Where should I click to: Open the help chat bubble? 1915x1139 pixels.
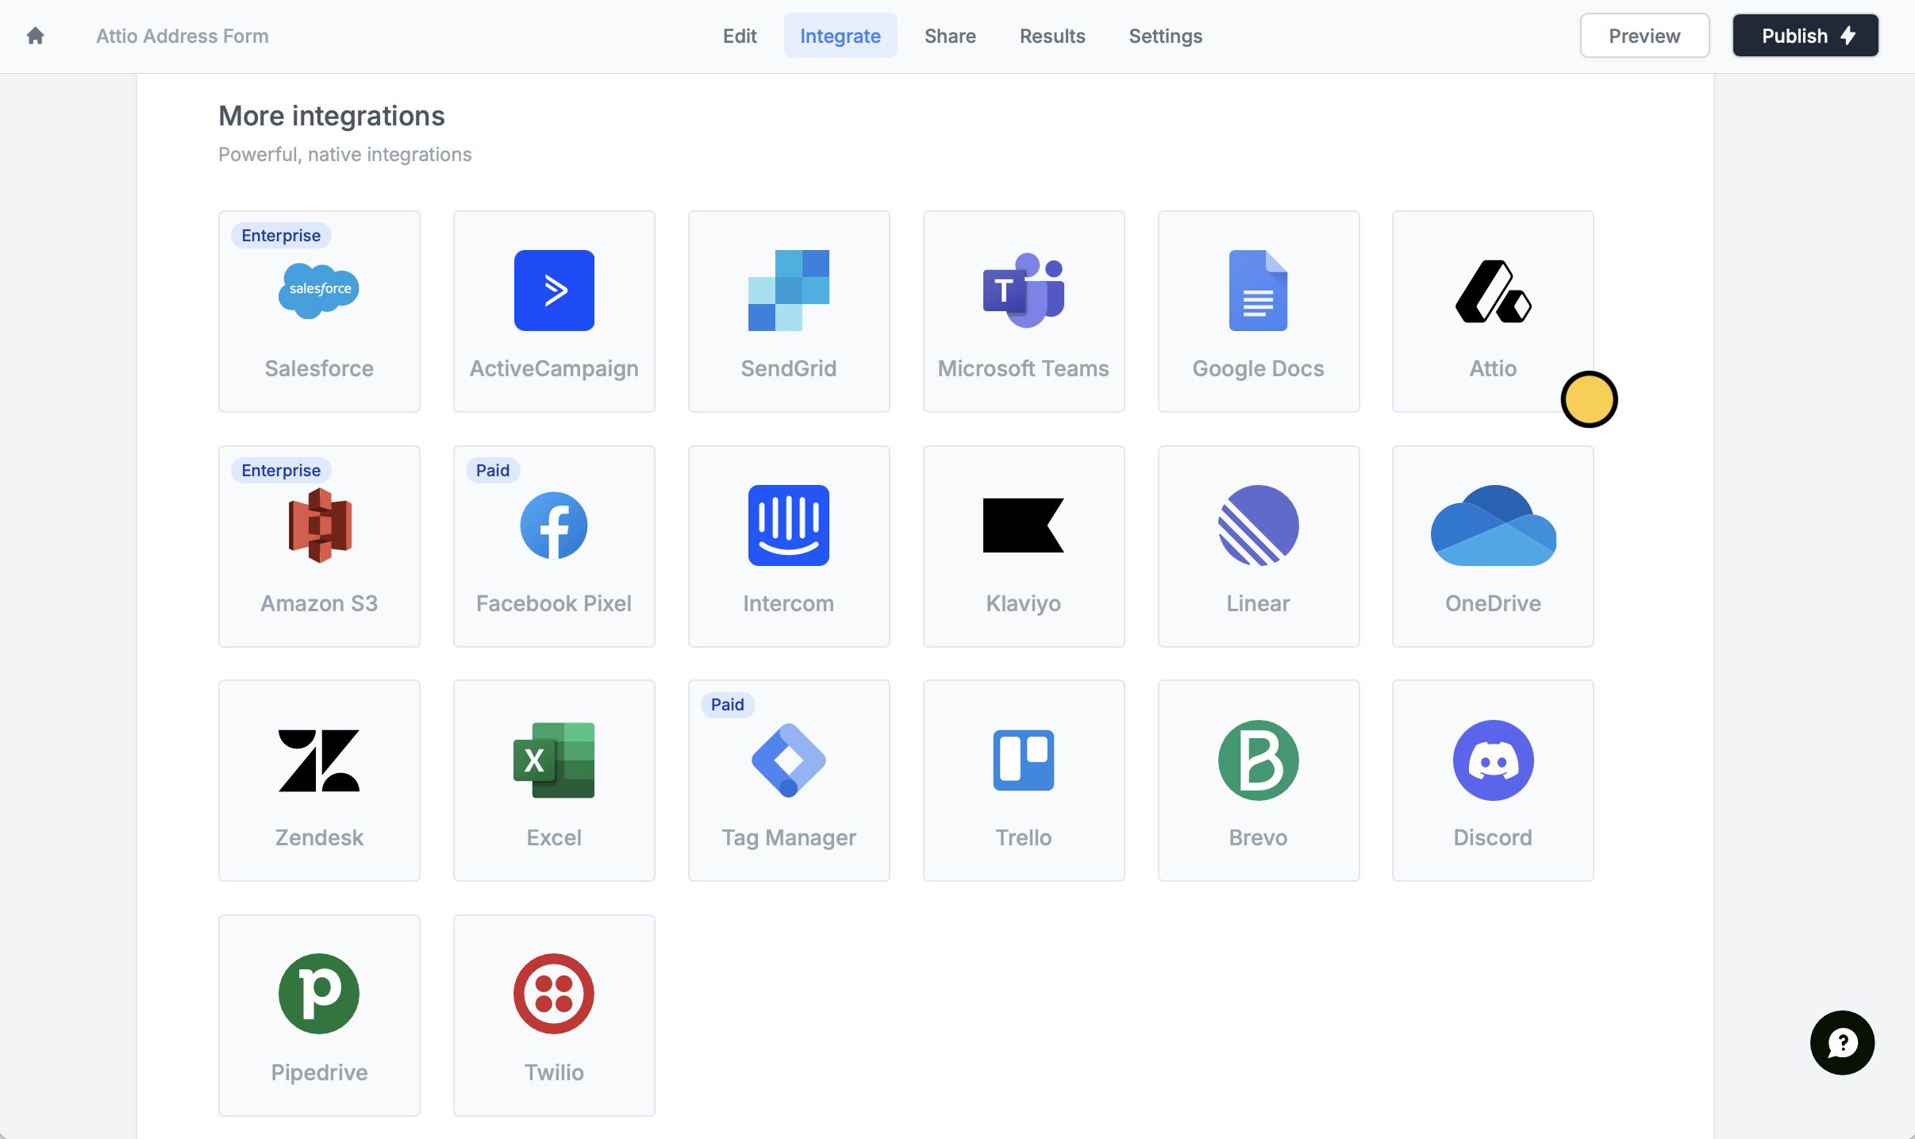(1842, 1042)
